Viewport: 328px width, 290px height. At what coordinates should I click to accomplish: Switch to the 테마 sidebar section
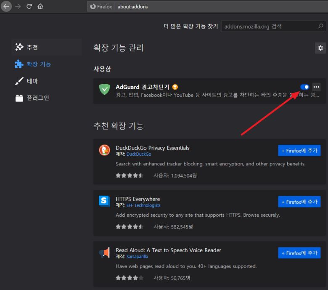32,81
